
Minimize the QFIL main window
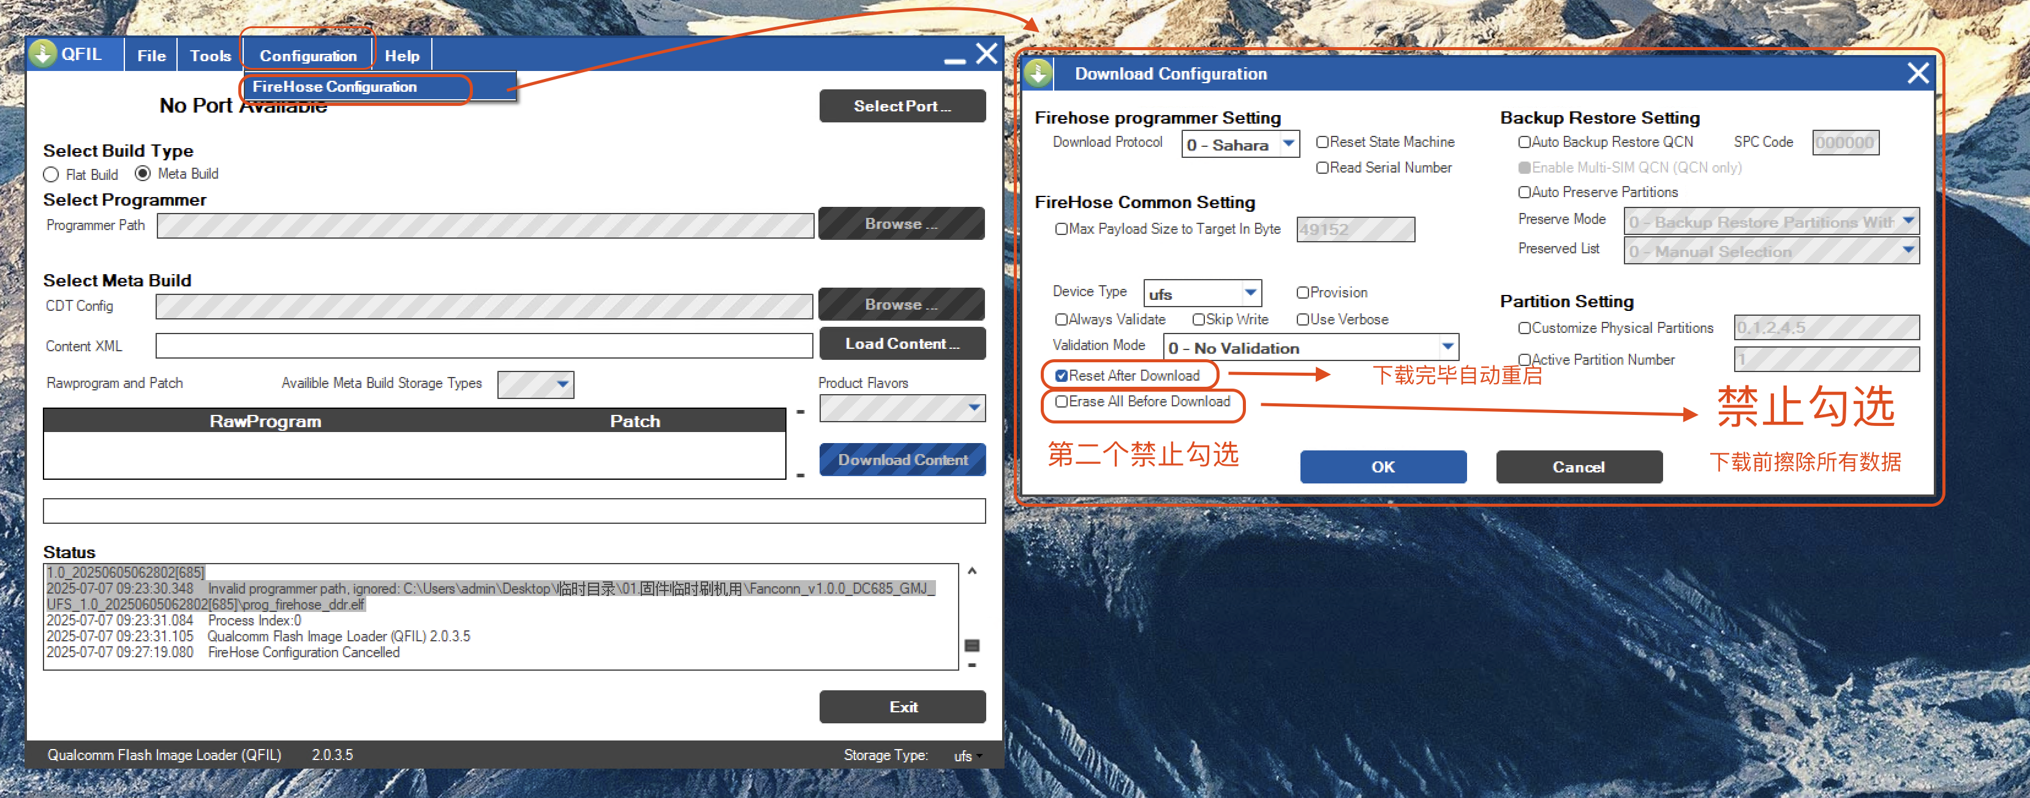pyautogui.click(x=954, y=61)
